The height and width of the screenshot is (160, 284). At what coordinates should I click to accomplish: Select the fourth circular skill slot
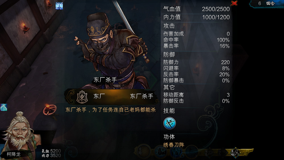tap(192, 152)
